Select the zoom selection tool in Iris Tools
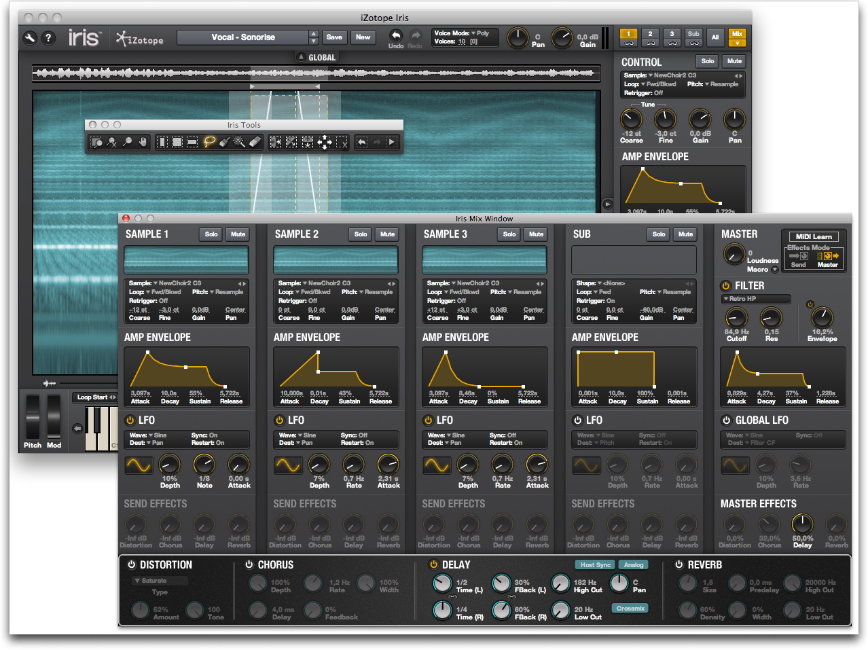Viewport: 868px width, 650px height. (x=96, y=142)
